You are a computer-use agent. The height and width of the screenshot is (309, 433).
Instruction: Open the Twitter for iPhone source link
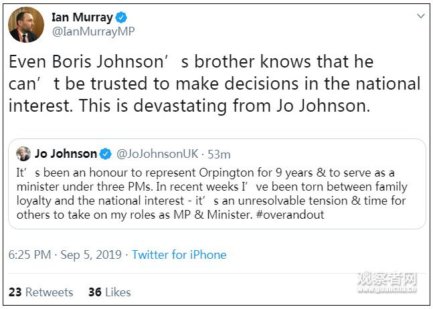179,255
